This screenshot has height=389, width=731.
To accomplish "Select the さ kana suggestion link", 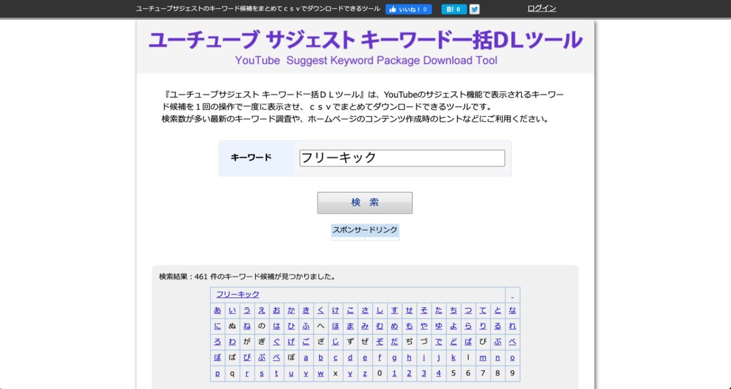I will pos(365,310).
